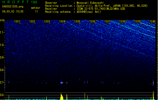Click the 0.6 kHz axis label
Image resolution: width=158 pixels, height=100 pixels.
[2, 95]
